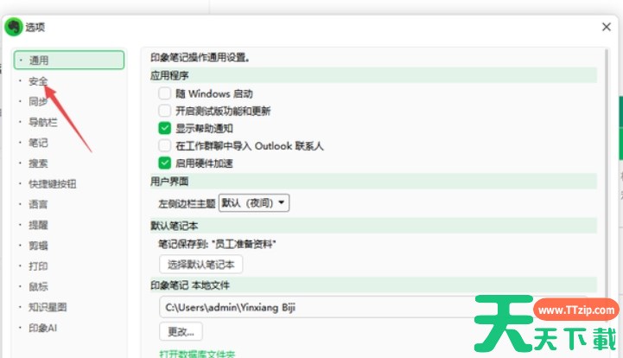Uncheck 显示帮助通知 checkbox
The width and height of the screenshot is (623, 358).
164,128
